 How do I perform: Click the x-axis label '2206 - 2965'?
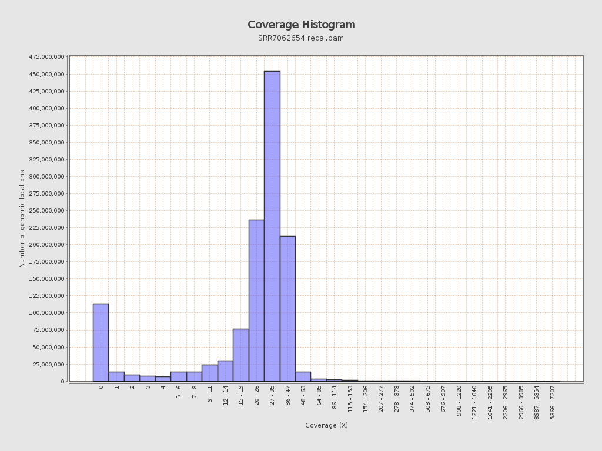pos(505,402)
